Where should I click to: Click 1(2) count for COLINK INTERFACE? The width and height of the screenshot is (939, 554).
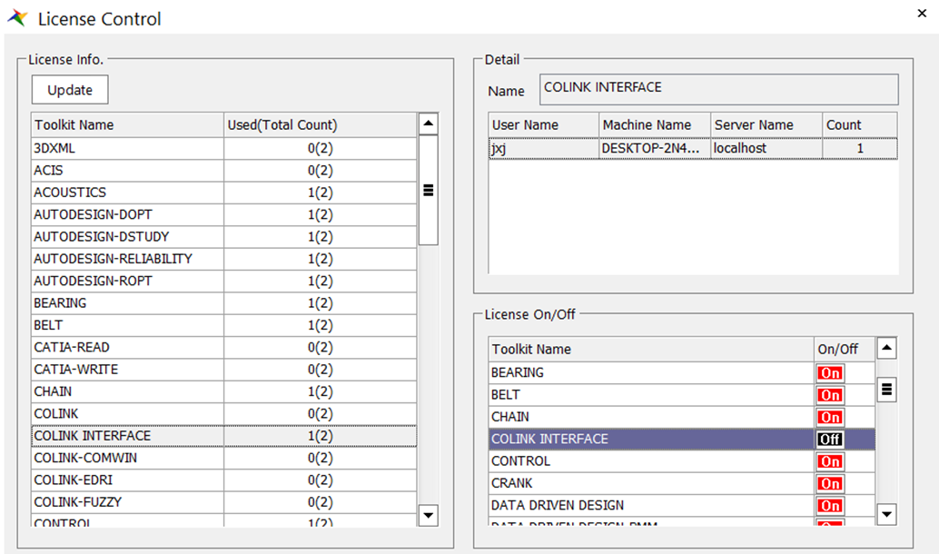[321, 436]
